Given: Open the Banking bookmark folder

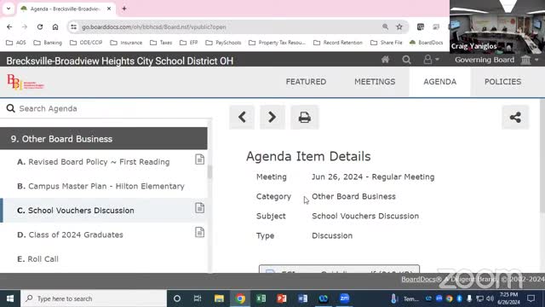Looking at the screenshot, I should pos(48,43).
